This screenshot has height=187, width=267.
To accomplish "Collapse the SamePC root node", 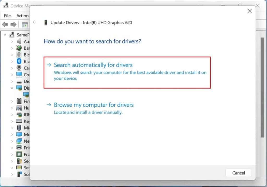I will click(x=4, y=35).
